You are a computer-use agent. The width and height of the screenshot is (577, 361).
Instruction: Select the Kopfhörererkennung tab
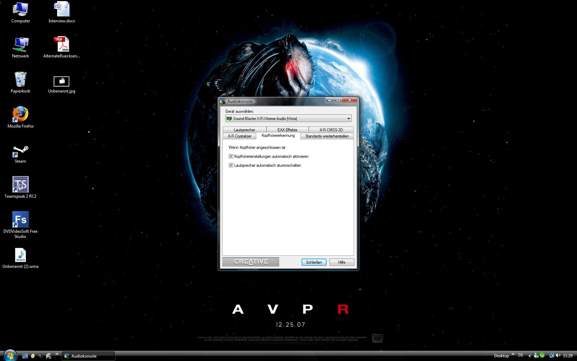pos(278,135)
